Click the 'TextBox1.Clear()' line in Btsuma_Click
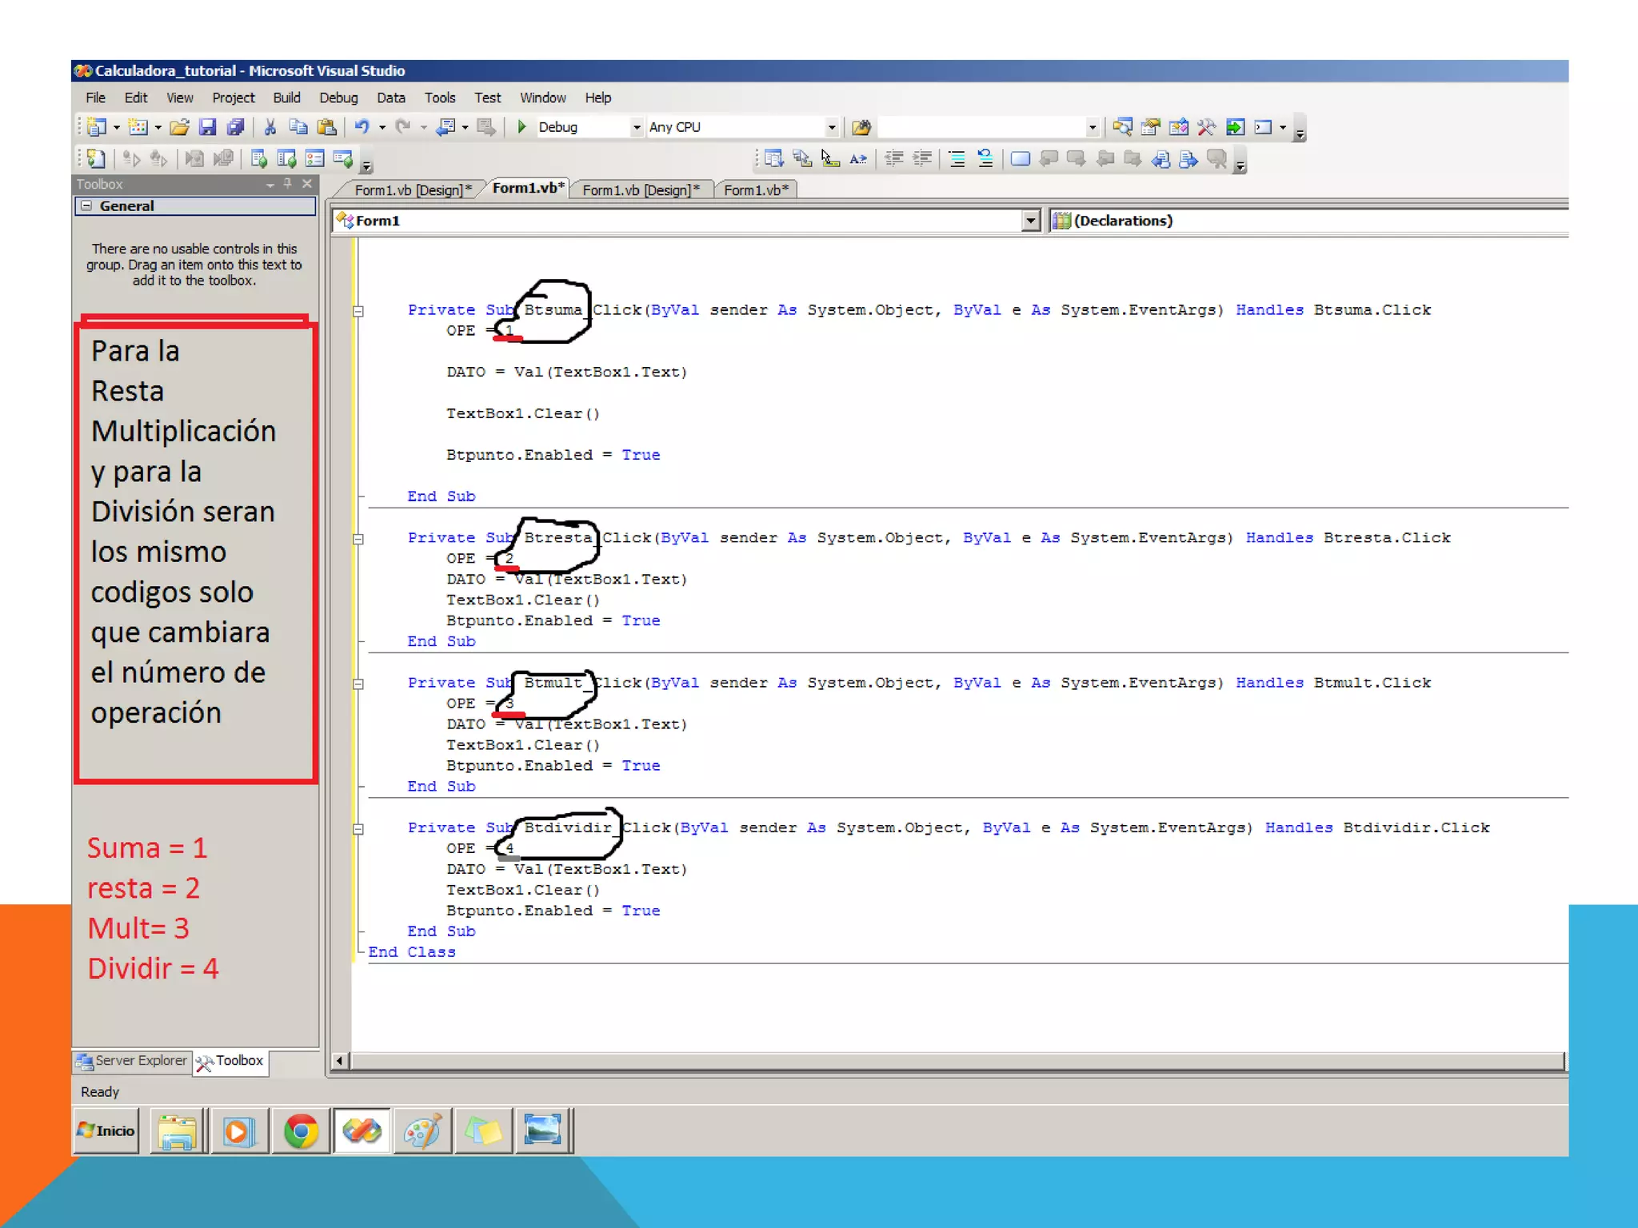Screen dimensions: 1638x1228 point(522,413)
